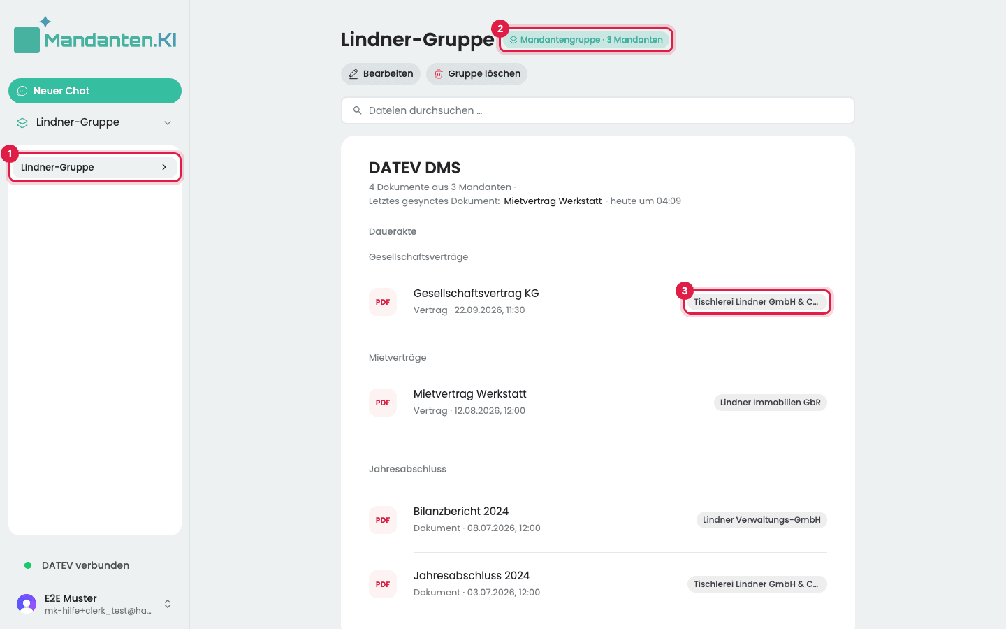Click PDF icon of Gesellschaftsvertrag KG

click(383, 302)
